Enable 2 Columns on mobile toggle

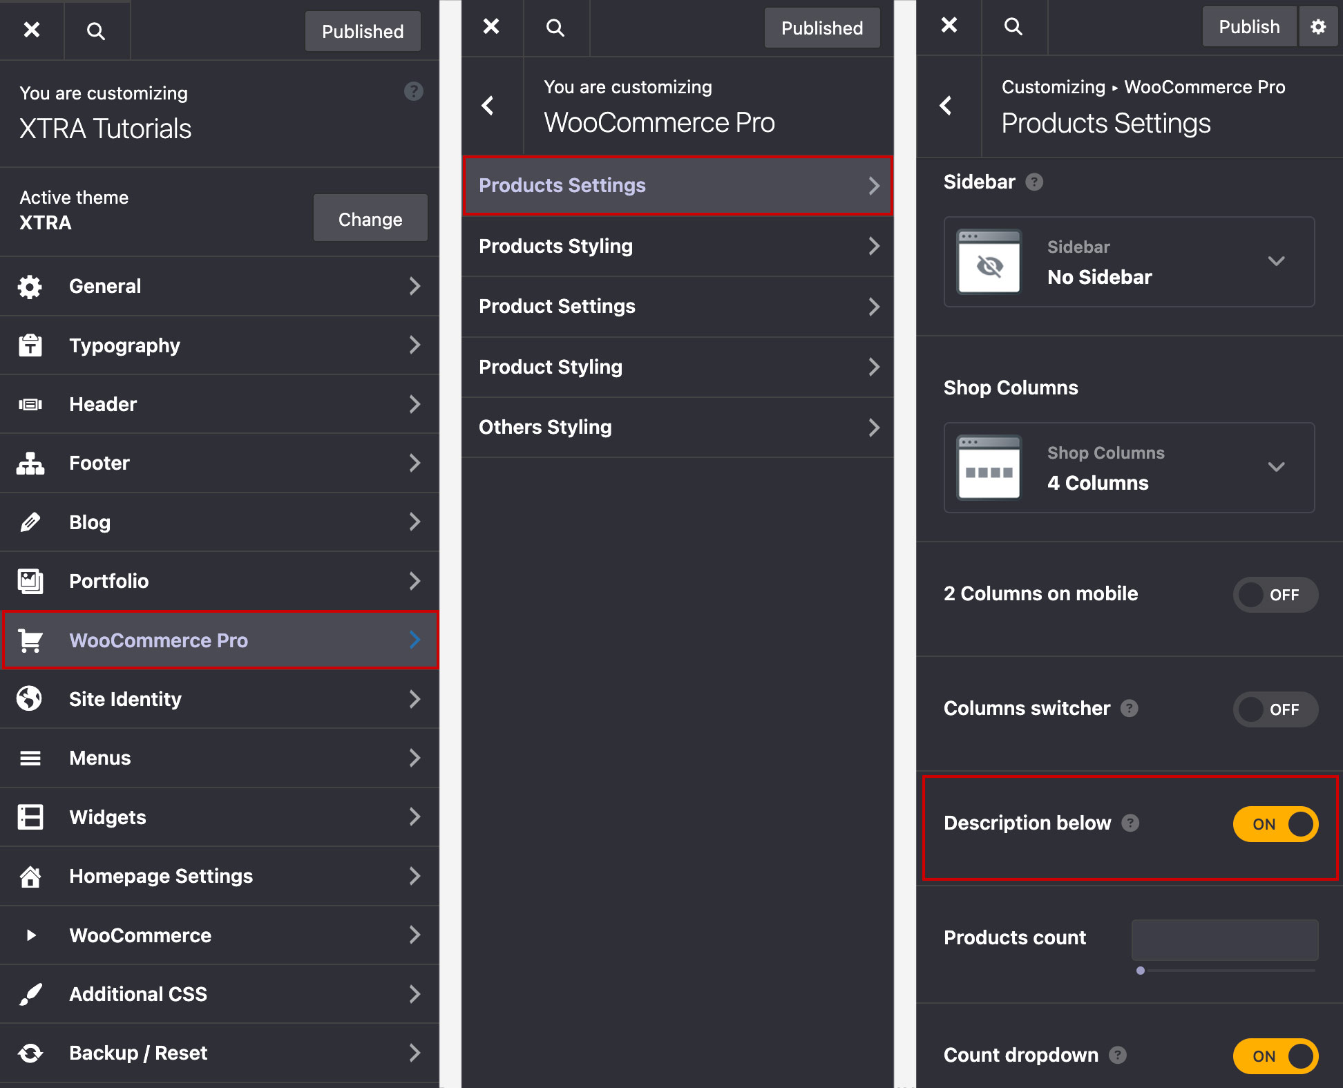coord(1275,595)
